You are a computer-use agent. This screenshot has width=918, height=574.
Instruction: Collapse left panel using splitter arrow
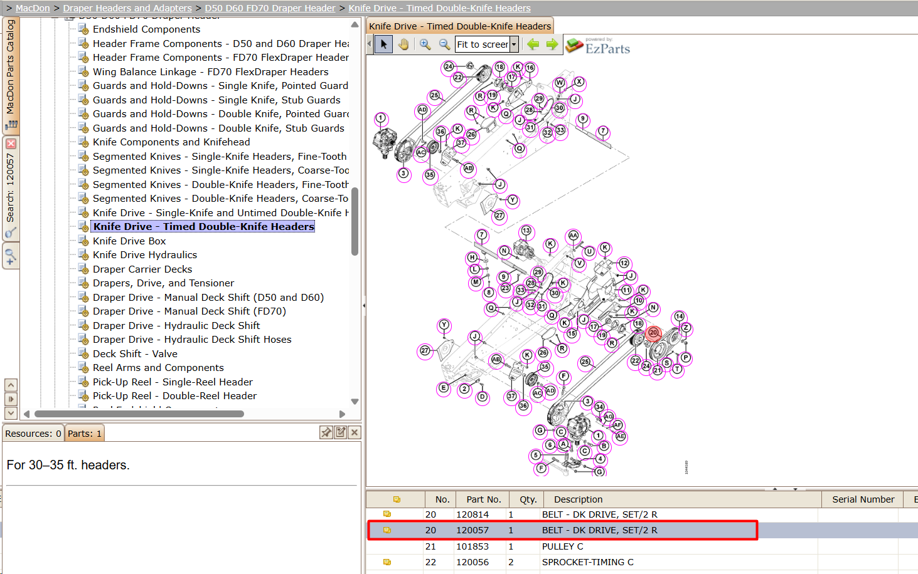(364, 306)
